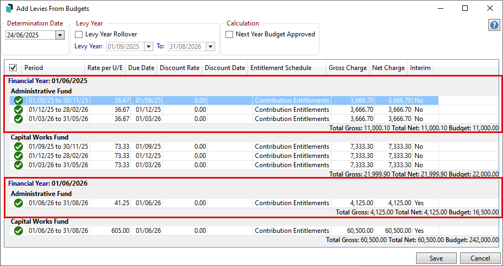
Task: Click green check for Administrative 01/03/26 to 31/05/26
Action: click(18, 119)
